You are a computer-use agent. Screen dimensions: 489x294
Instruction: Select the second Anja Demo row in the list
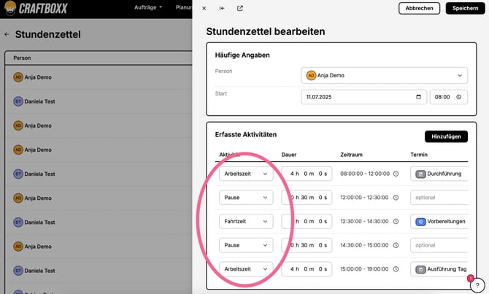click(x=99, y=125)
